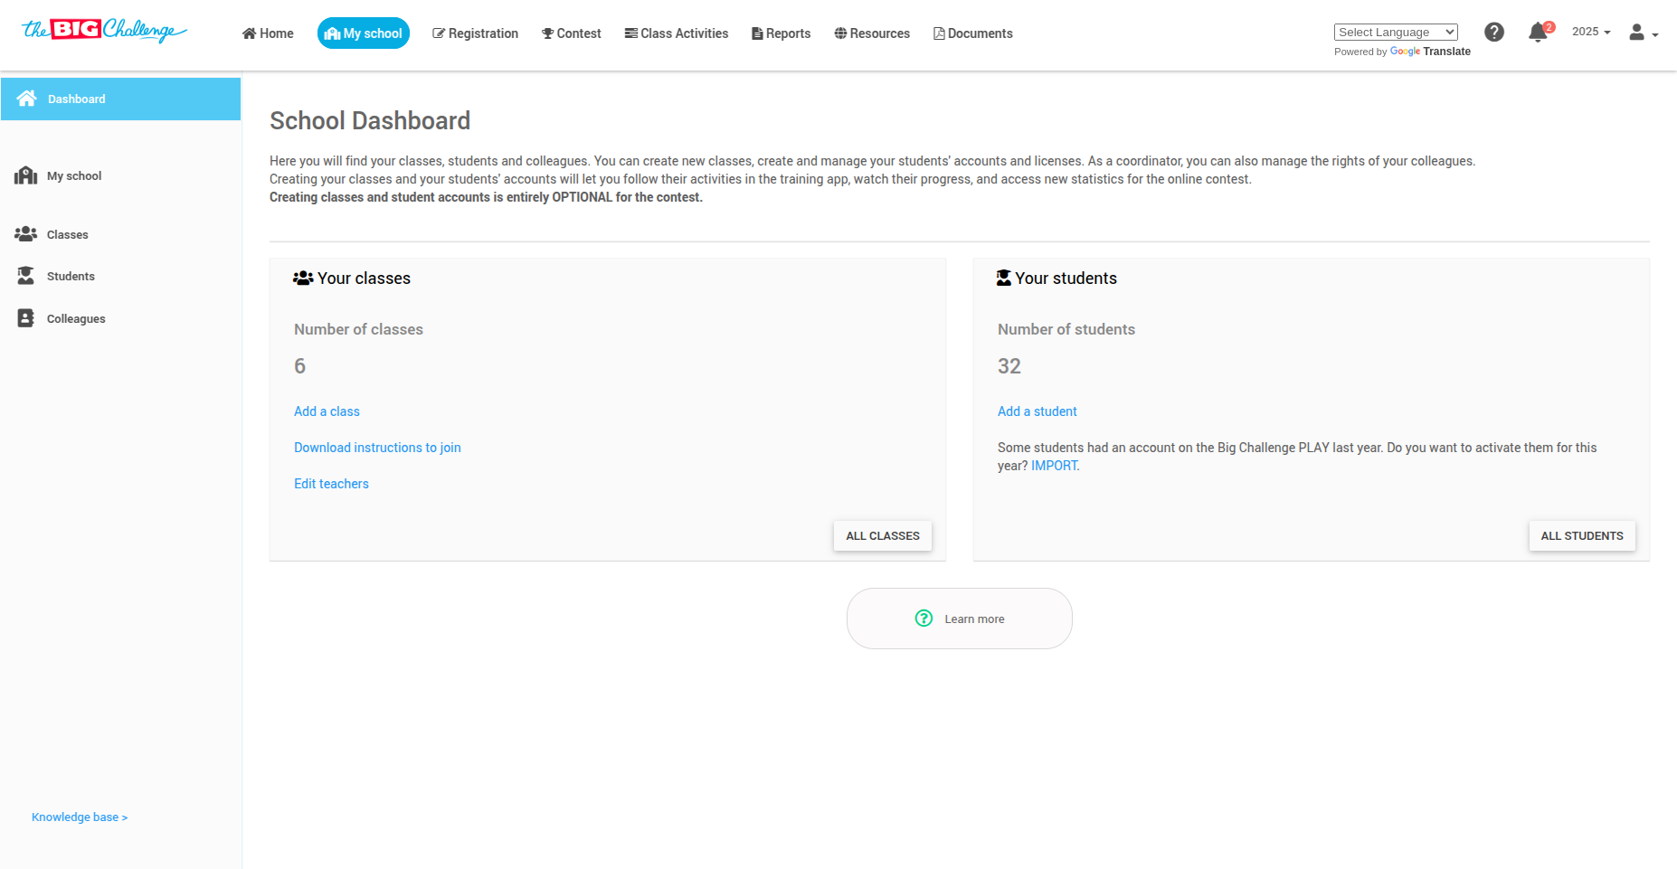The height and width of the screenshot is (869, 1677).
Task: Open the help question mark icon
Action: 1494,33
